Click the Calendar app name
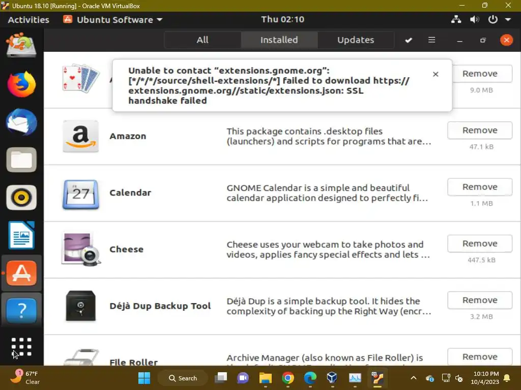Screen dimensions: 521x390 coord(130,192)
